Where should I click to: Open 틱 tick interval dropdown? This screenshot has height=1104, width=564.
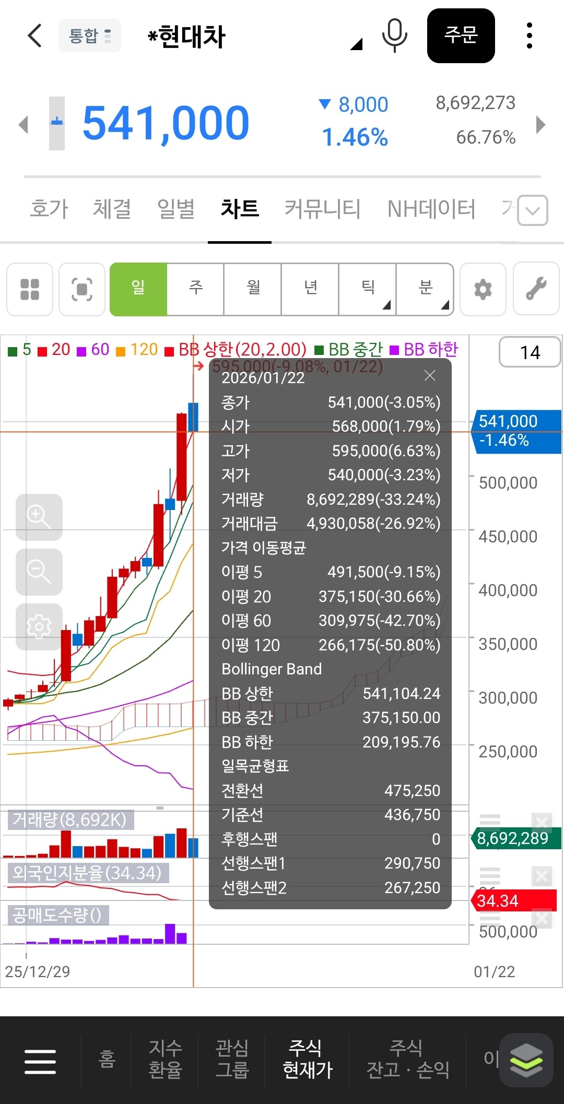coord(368,289)
